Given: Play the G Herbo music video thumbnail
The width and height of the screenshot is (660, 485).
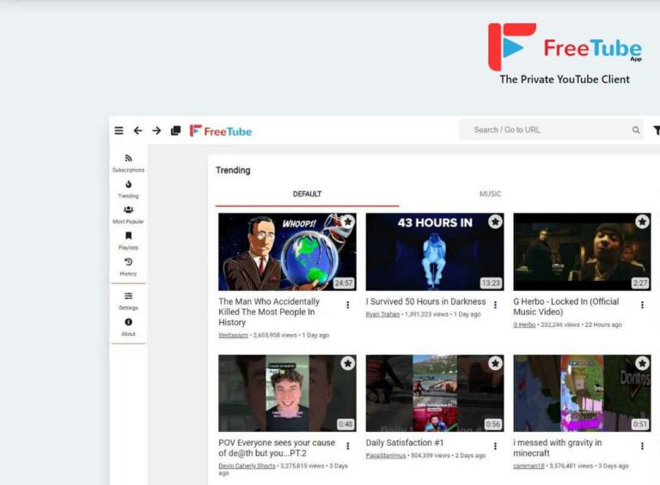Looking at the screenshot, I should (x=582, y=252).
